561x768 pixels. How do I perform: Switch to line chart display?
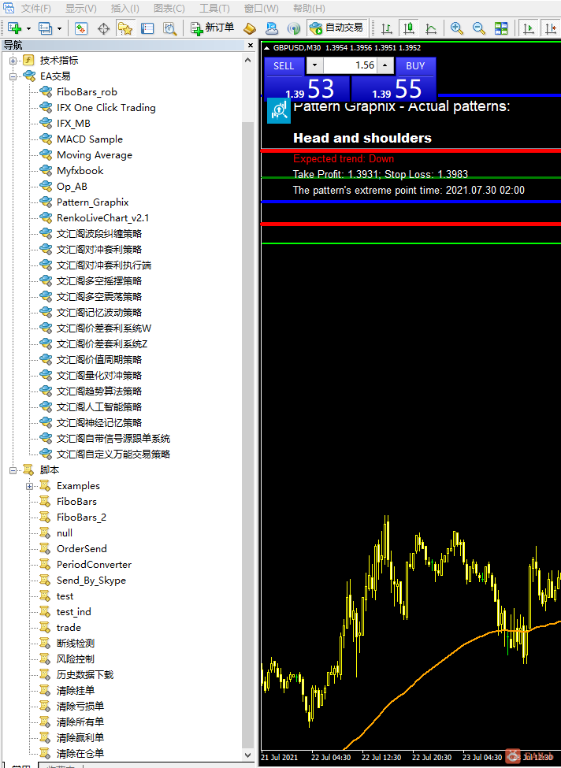[431, 28]
